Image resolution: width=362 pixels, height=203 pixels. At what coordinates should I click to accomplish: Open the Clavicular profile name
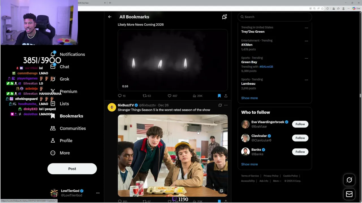[259, 136]
